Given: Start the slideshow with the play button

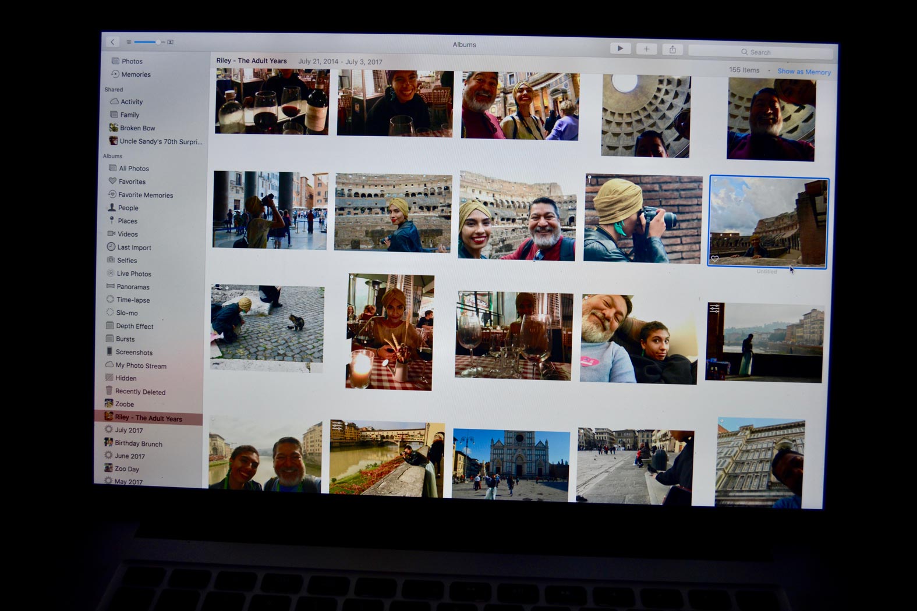Looking at the screenshot, I should [x=619, y=49].
